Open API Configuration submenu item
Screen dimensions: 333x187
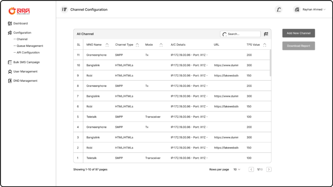click(x=28, y=52)
